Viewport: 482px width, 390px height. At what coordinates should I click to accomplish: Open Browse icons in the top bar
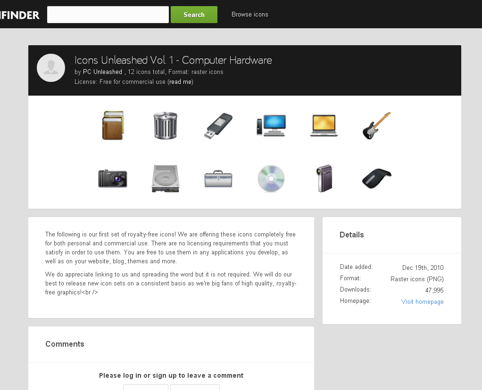pyautogui.click(x=249, y=15)
